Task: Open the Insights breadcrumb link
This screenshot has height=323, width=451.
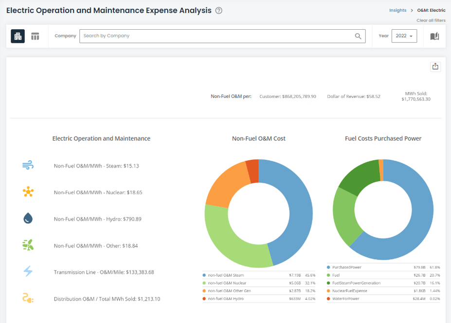Action: tap(398, 10)
